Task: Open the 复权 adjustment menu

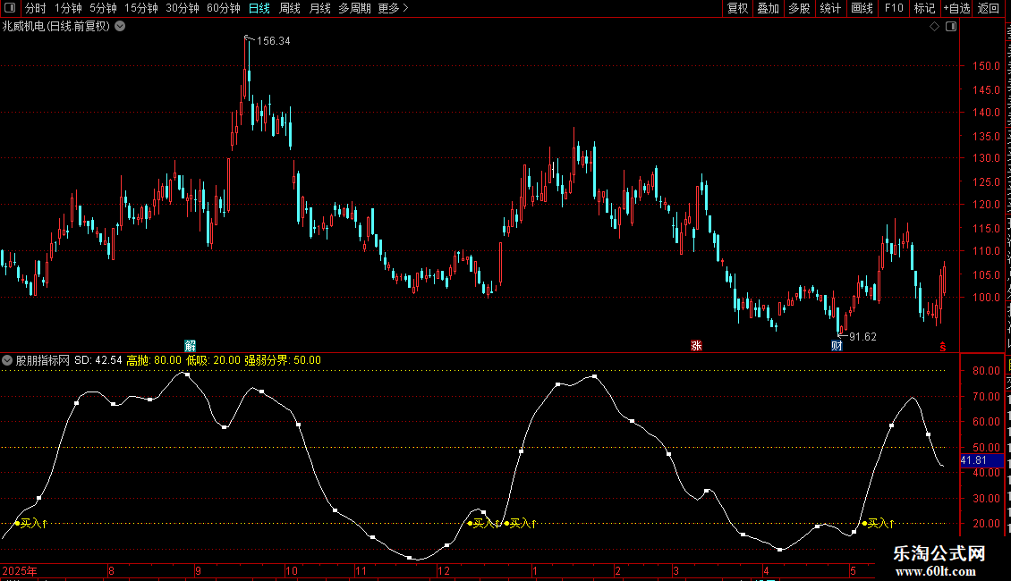Action: (x=737, y=8)
